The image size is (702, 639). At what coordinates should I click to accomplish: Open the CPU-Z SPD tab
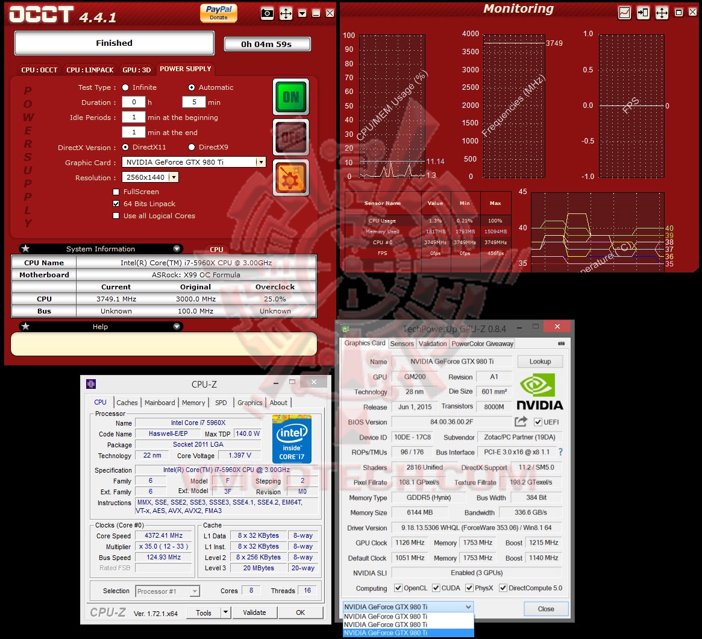coord(221,403)
